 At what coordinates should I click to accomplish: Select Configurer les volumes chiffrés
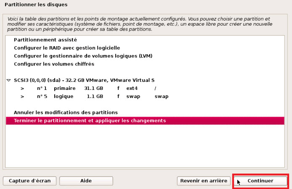tap(54, 64)
